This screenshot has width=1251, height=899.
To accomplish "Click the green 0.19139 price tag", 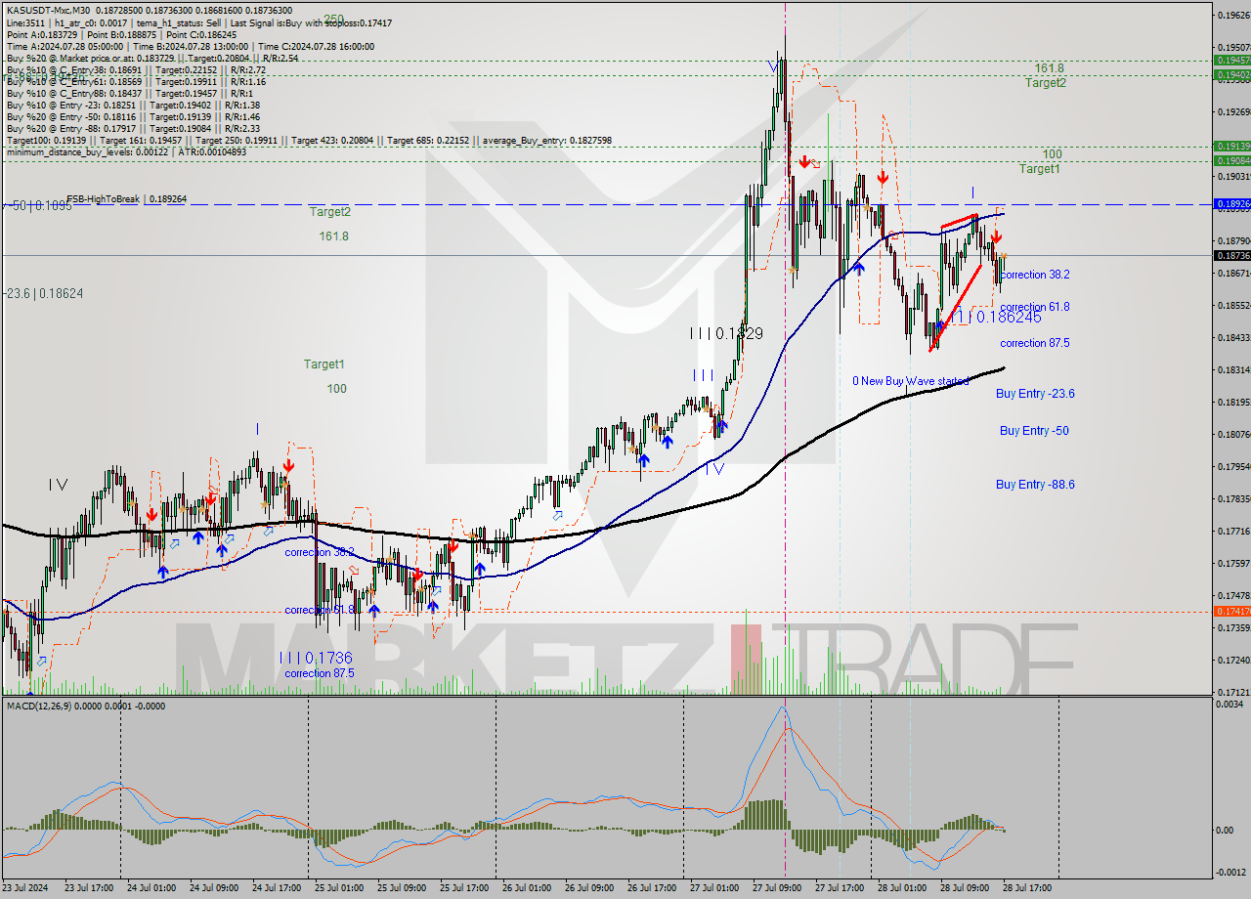I will tap(1231, 146).
